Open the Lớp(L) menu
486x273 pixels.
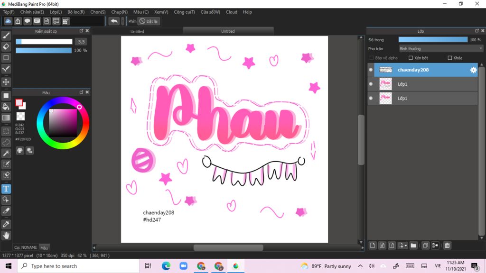pos(56,12)
